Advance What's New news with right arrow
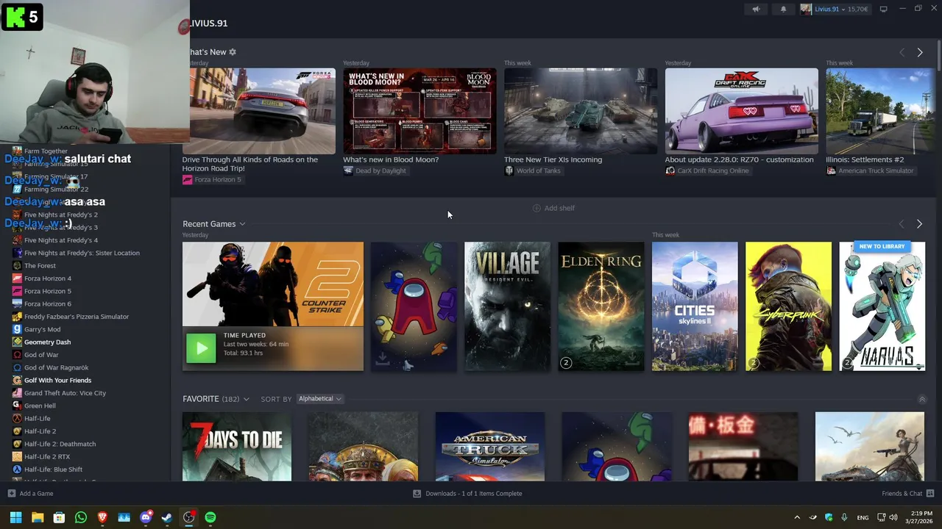The height and width of the screenshot is (529, 942). (x=919, y=52)
